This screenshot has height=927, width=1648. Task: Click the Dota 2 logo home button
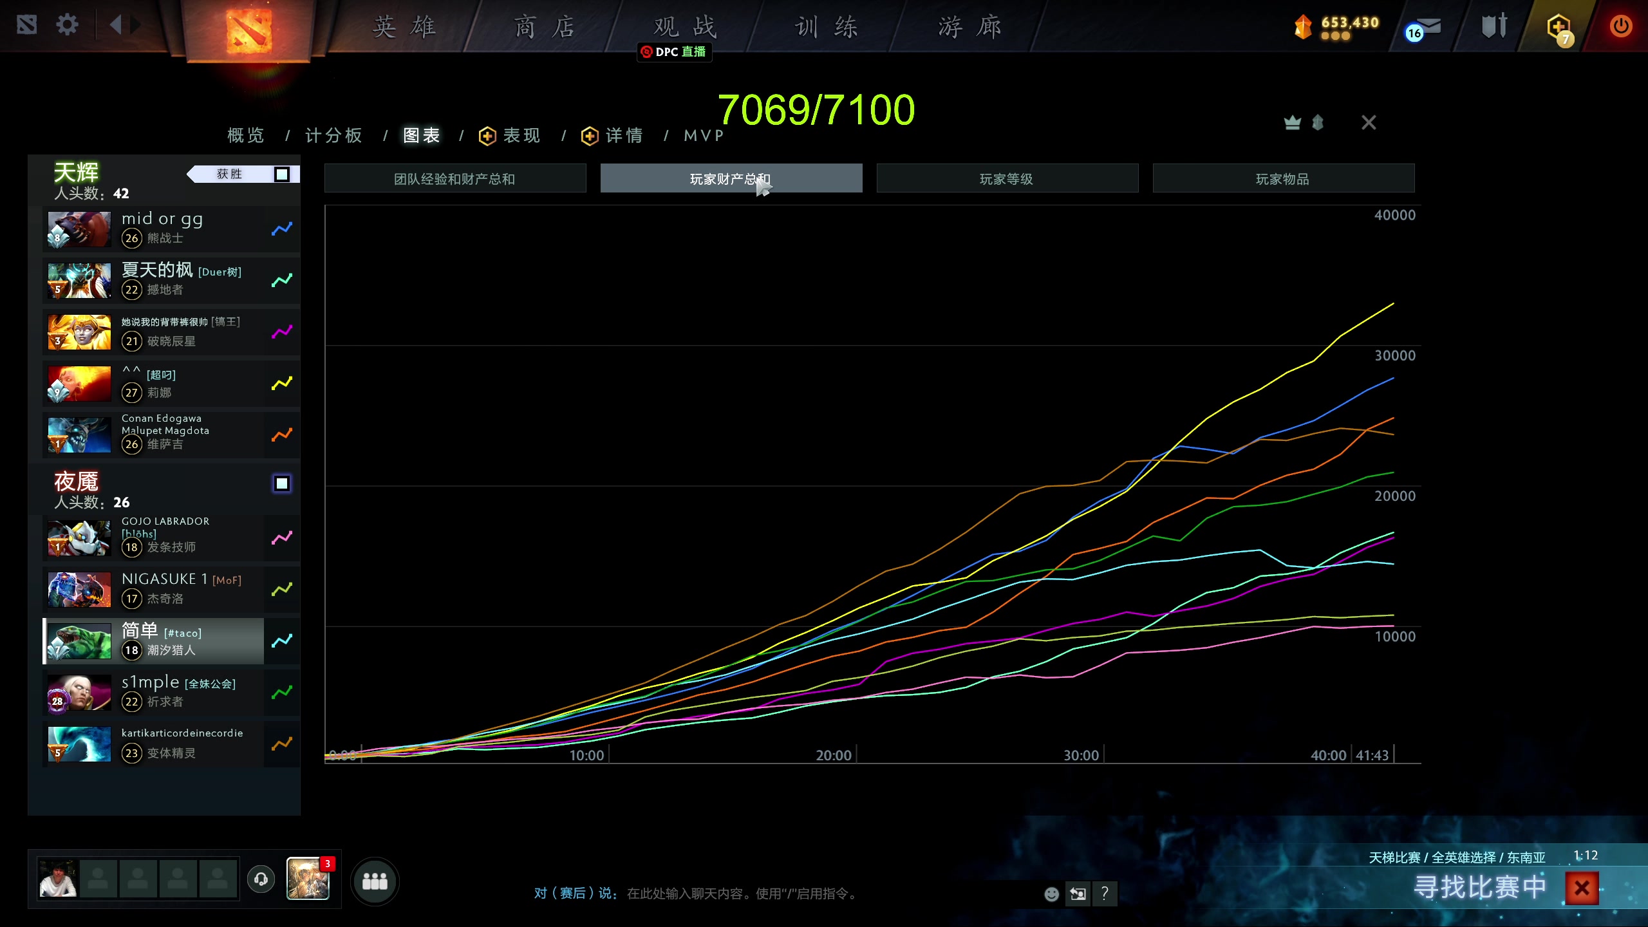click(x=248, y=30)
